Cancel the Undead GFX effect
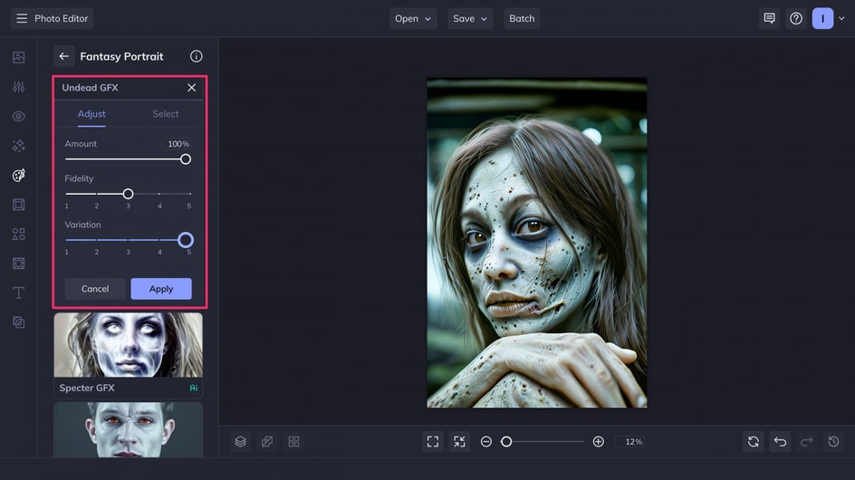The width and height of the screenshot is (855, 480). tap(95, 289)
